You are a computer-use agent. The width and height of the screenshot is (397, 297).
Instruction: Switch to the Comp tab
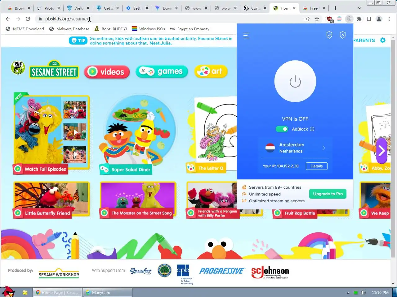point(255,8)
